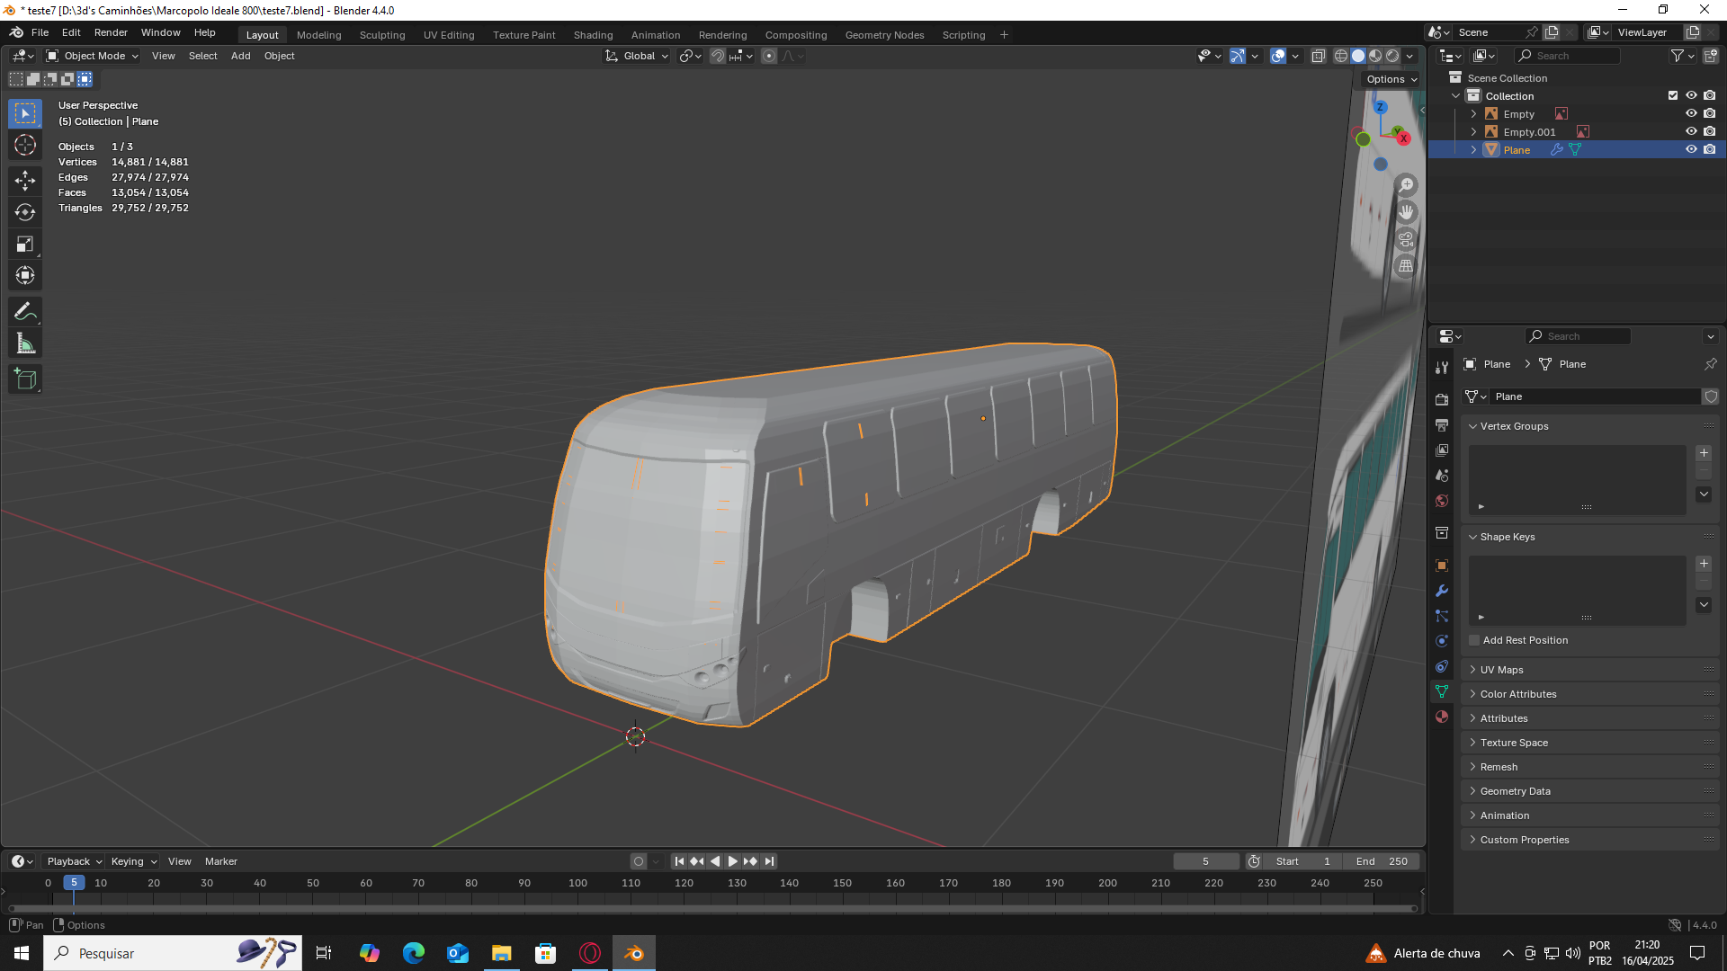This screenshot has width=1727, height=971.
Task: Expand the UV Maps panel
Action: pyautogui.click(x=1501, y=670)
